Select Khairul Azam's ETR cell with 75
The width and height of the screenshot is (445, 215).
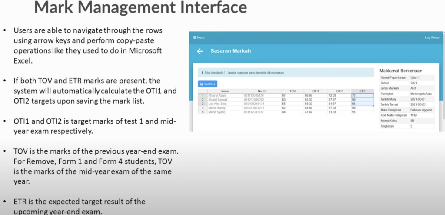[362, 95]
